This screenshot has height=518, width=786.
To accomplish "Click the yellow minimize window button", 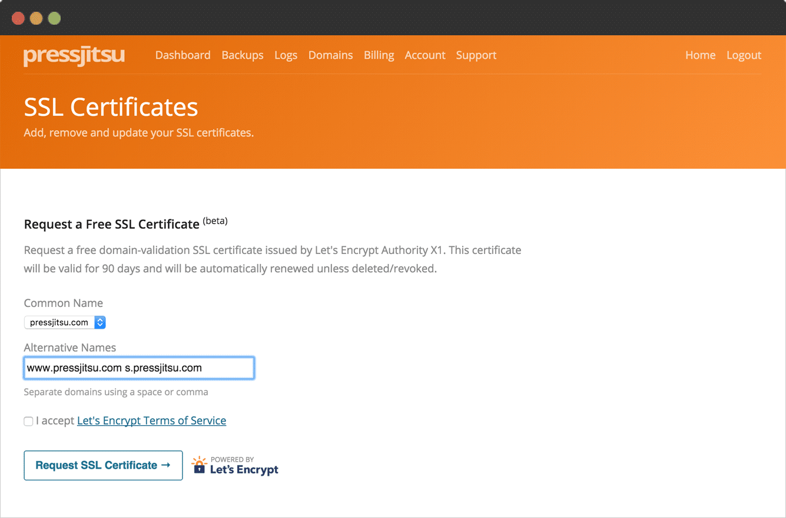I will tap(36, 18).
